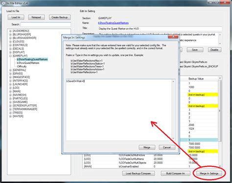The height and width of the screenshot is (183, 232).
Task: Expand the [CLOUDS] tree section
Action: click(x=10, y=41)
